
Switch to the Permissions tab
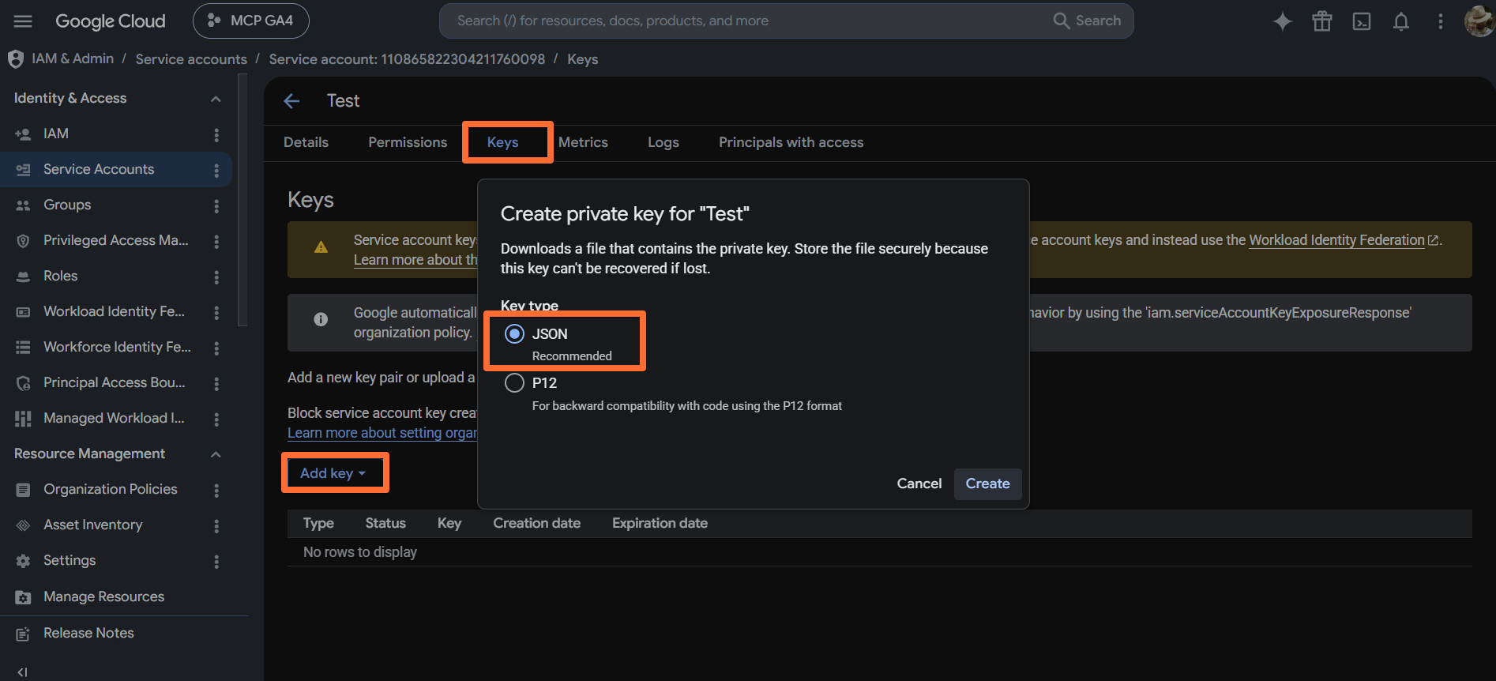(408, 142)
